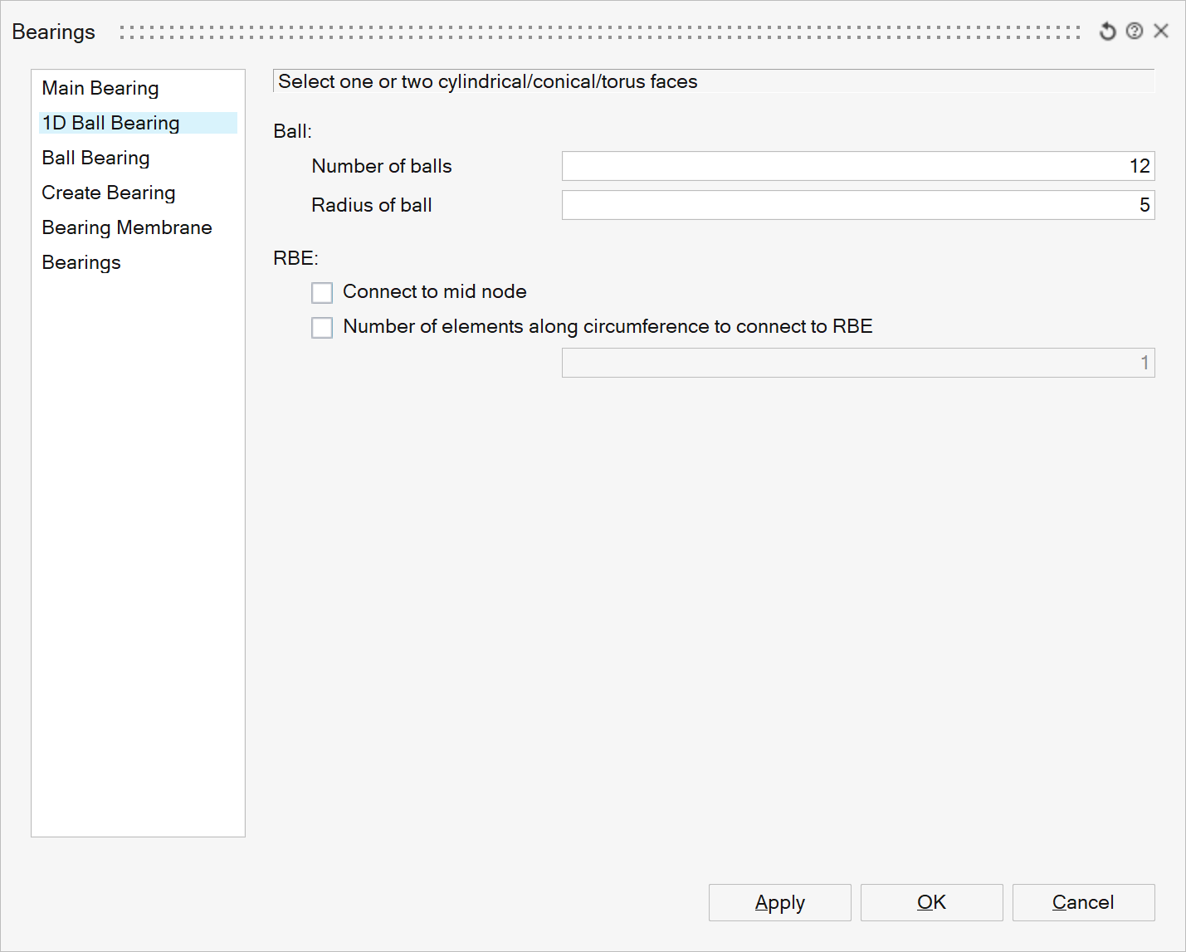
Task: Click the Number of balls input field
Action: [x=857, y=166]
